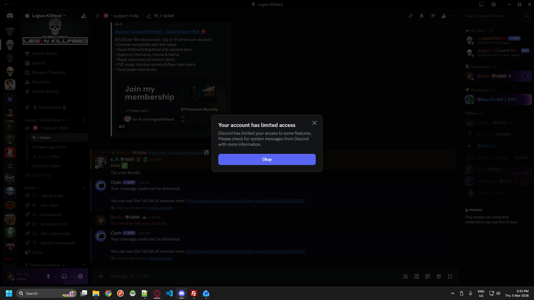This screenshot has width=534, height=300.
Task: Open the sticker picker icon
Action: [x=428, y=276]
